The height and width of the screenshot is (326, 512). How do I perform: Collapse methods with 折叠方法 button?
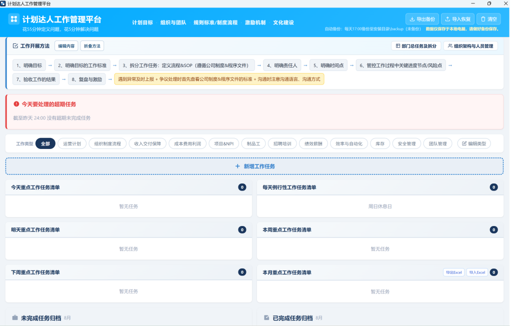pos(92,46)
